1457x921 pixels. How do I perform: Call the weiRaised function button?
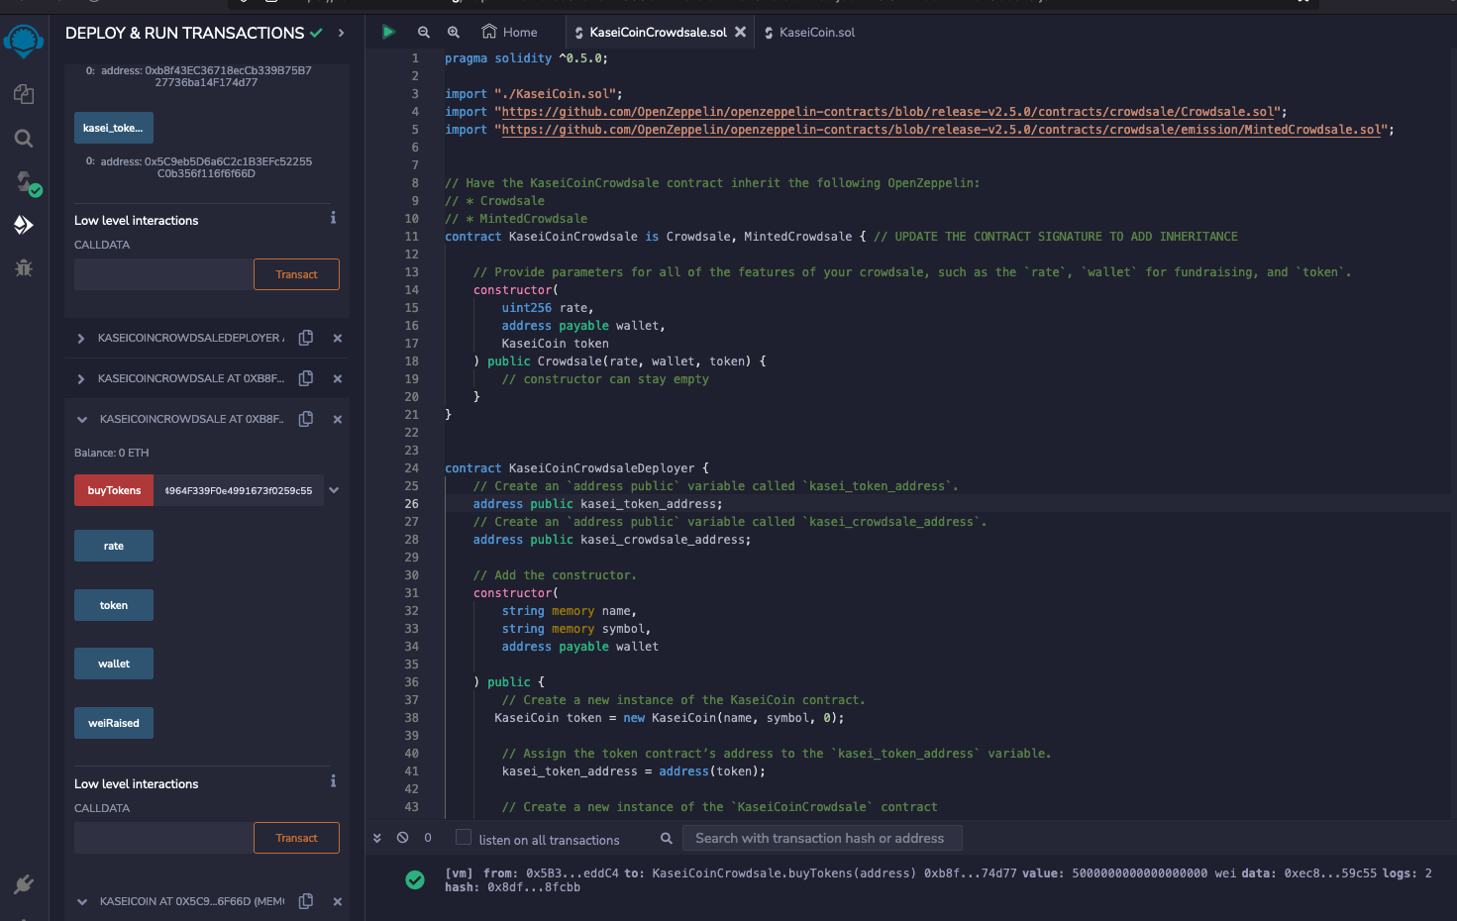114,723
